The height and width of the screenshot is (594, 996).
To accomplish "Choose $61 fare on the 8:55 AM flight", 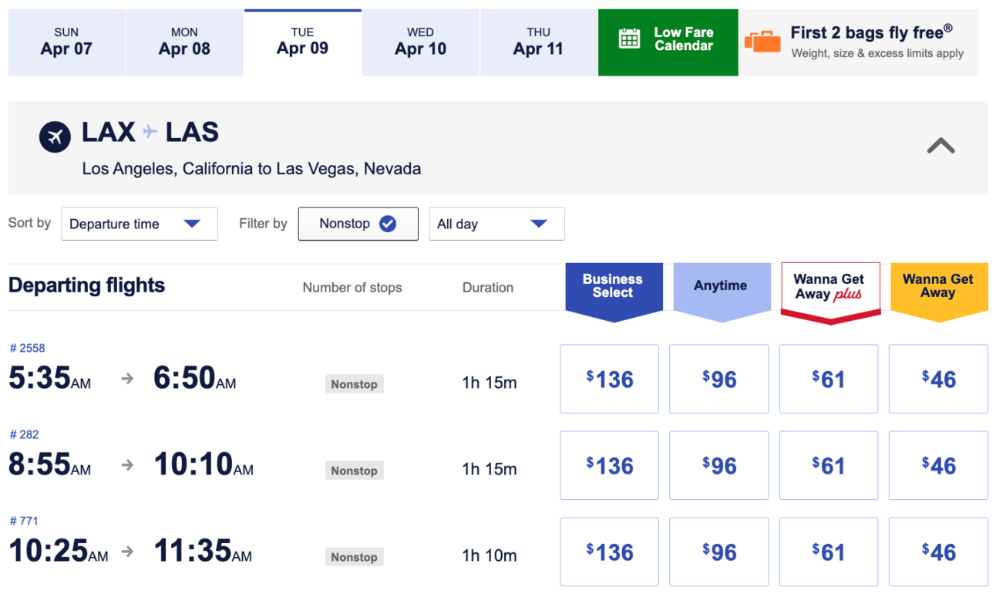I will point(829,465).
